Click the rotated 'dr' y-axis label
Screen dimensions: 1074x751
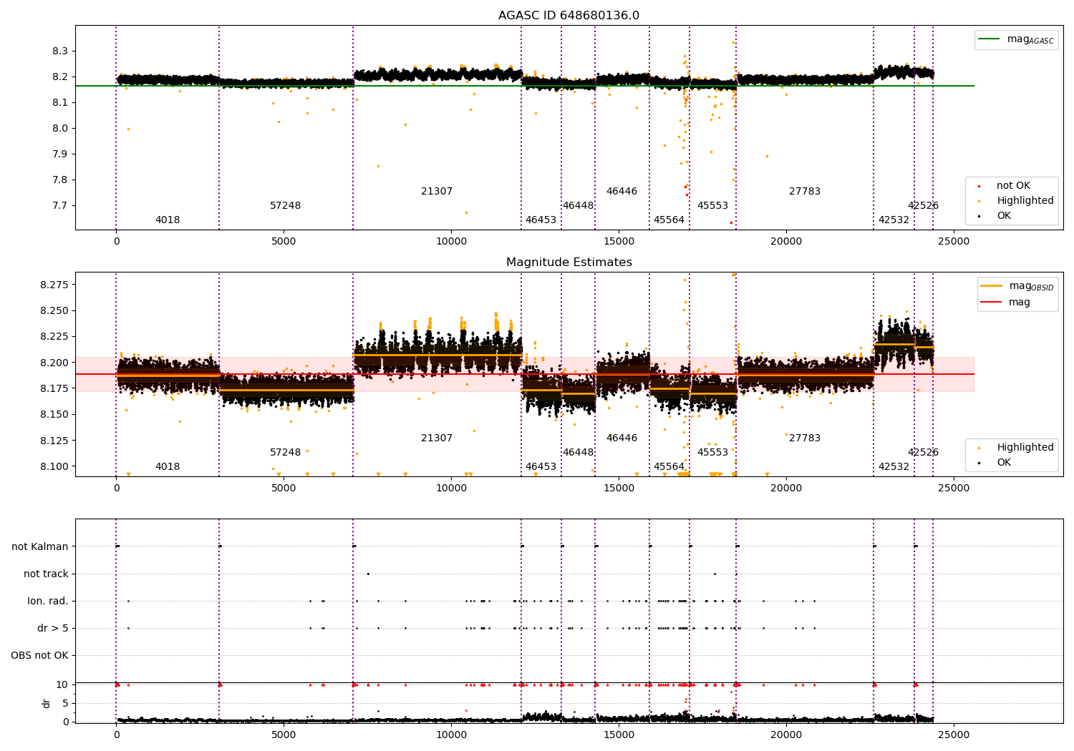47,703
